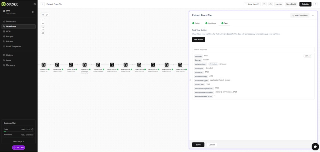Enable the Show Runs checkbox
The image size is (320, 152).
tap(246, 4)
